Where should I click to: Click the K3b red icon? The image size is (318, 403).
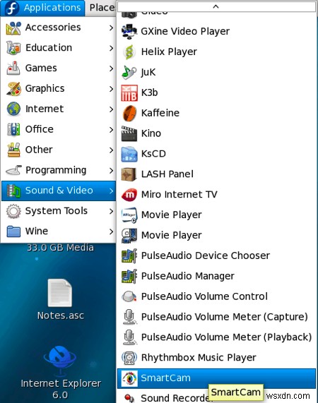coord(129,92)
